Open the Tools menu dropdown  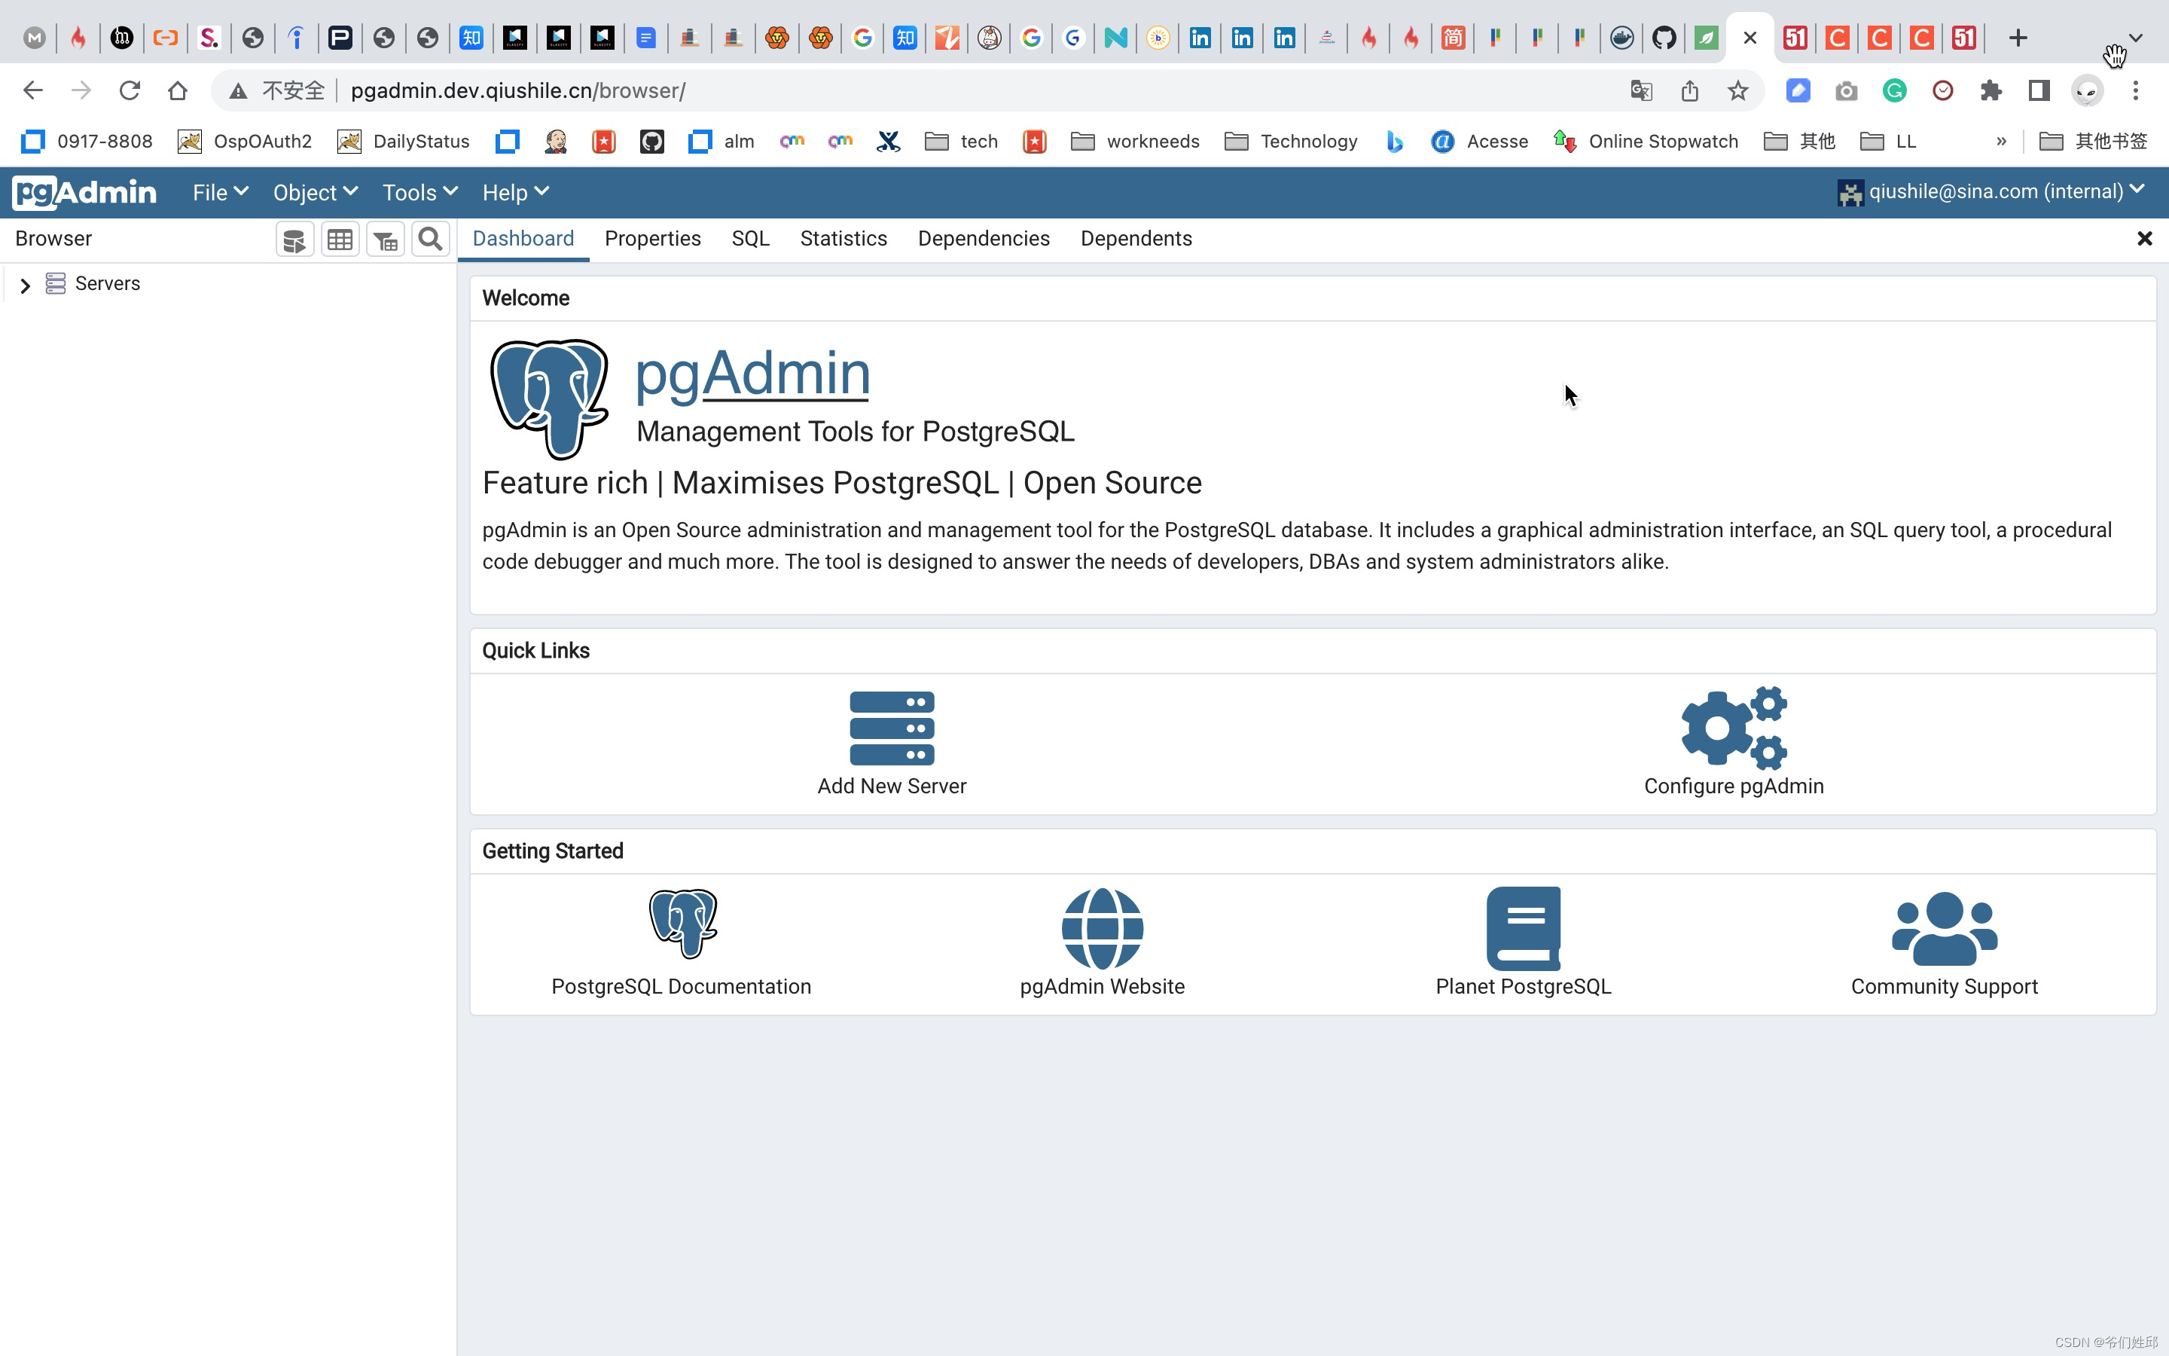tap(419, 192)
